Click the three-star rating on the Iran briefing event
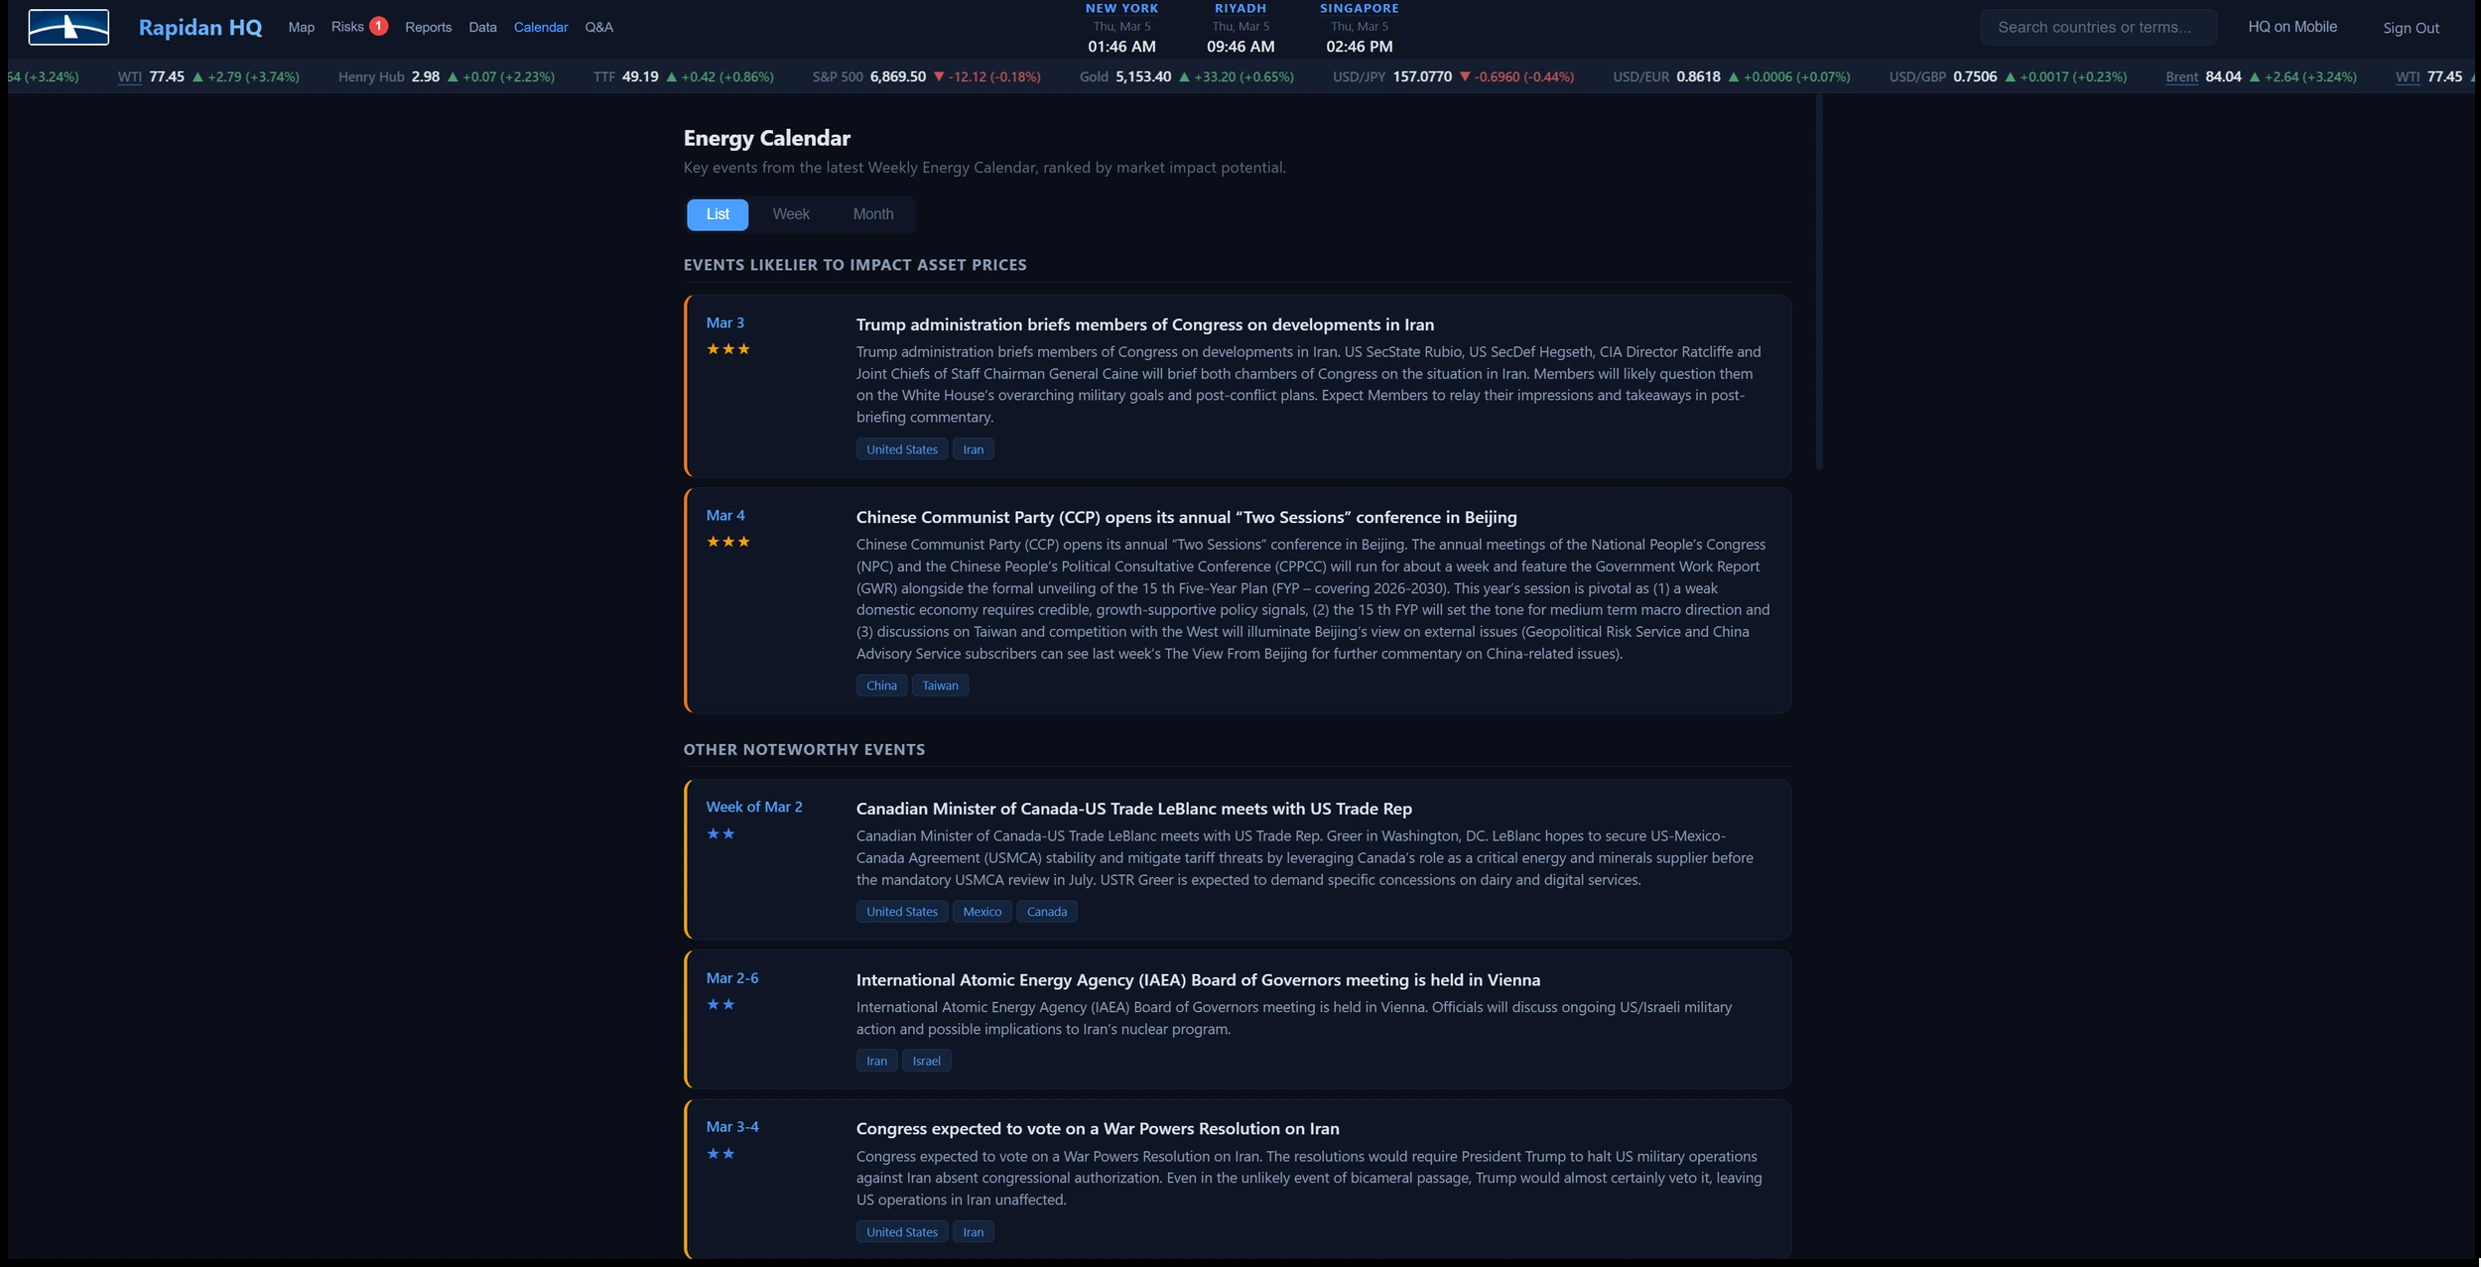The width and height of the screenshot is (2481, 1267). click(x=728, y=348)
